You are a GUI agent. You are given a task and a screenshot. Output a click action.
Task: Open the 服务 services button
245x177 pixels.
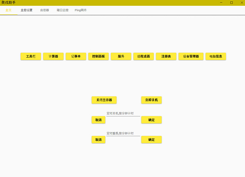(x=121, y=56)
